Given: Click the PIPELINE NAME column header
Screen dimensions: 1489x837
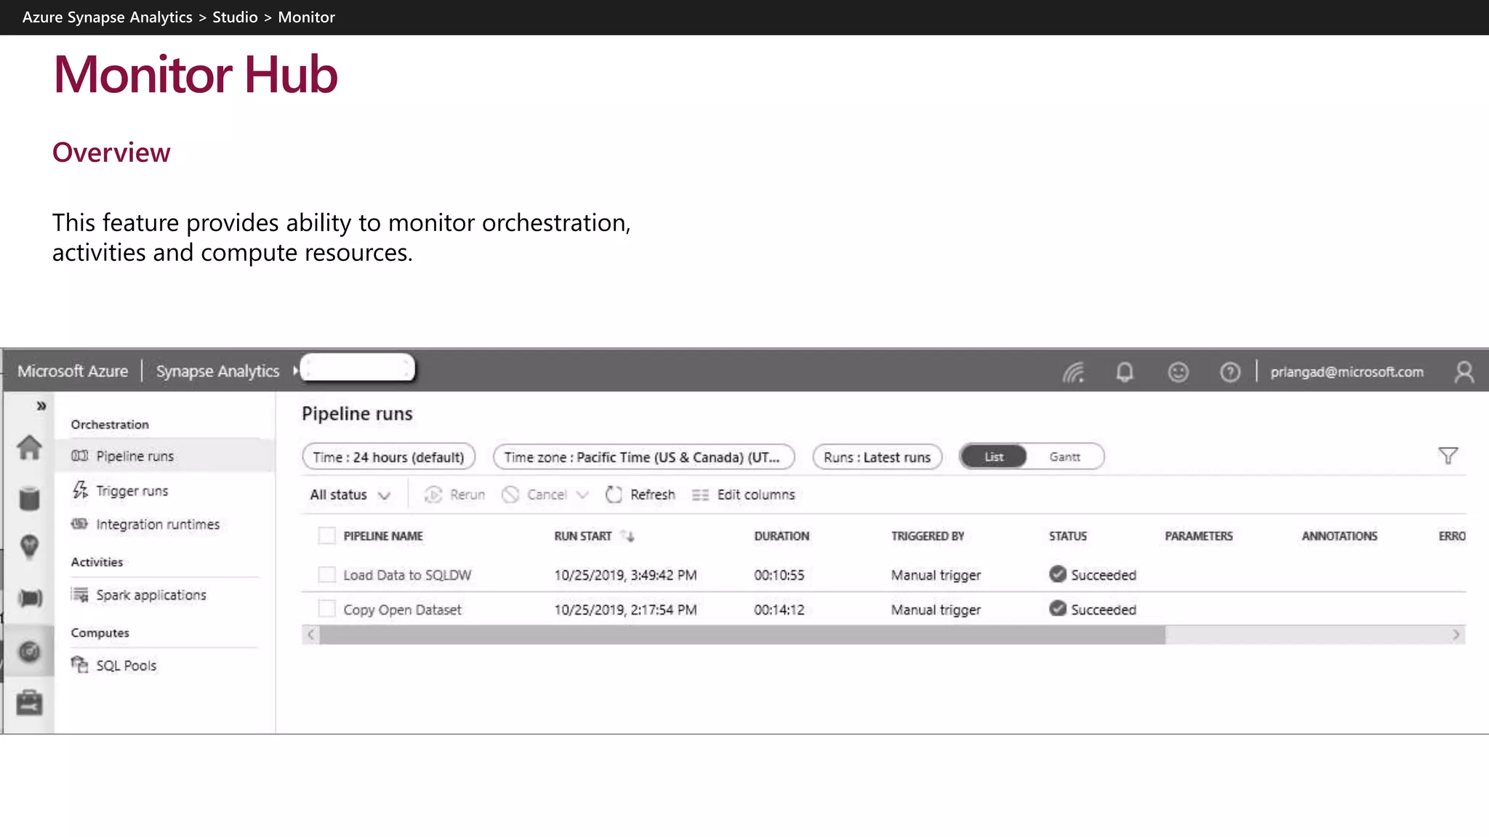Looking at the screenshot, I should (x=383, y=536).
